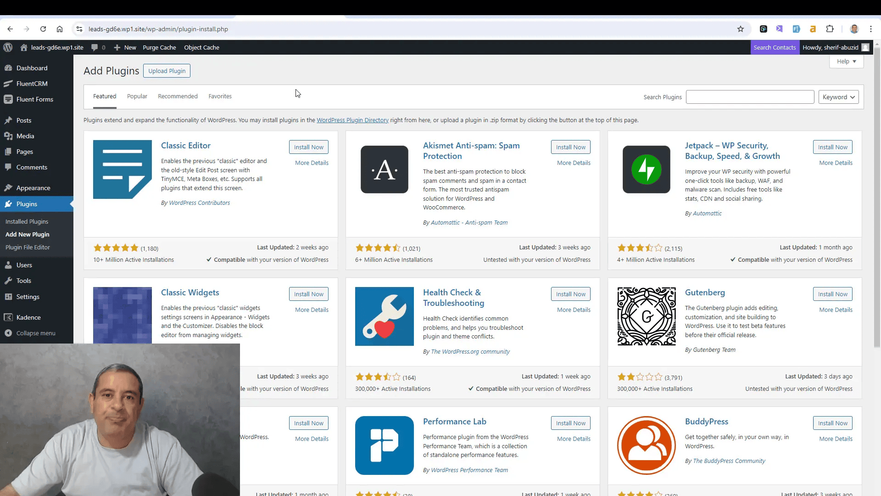881x496 pixels.
Task: Switch to the Popular plugins tab
Action: [137, 96]
